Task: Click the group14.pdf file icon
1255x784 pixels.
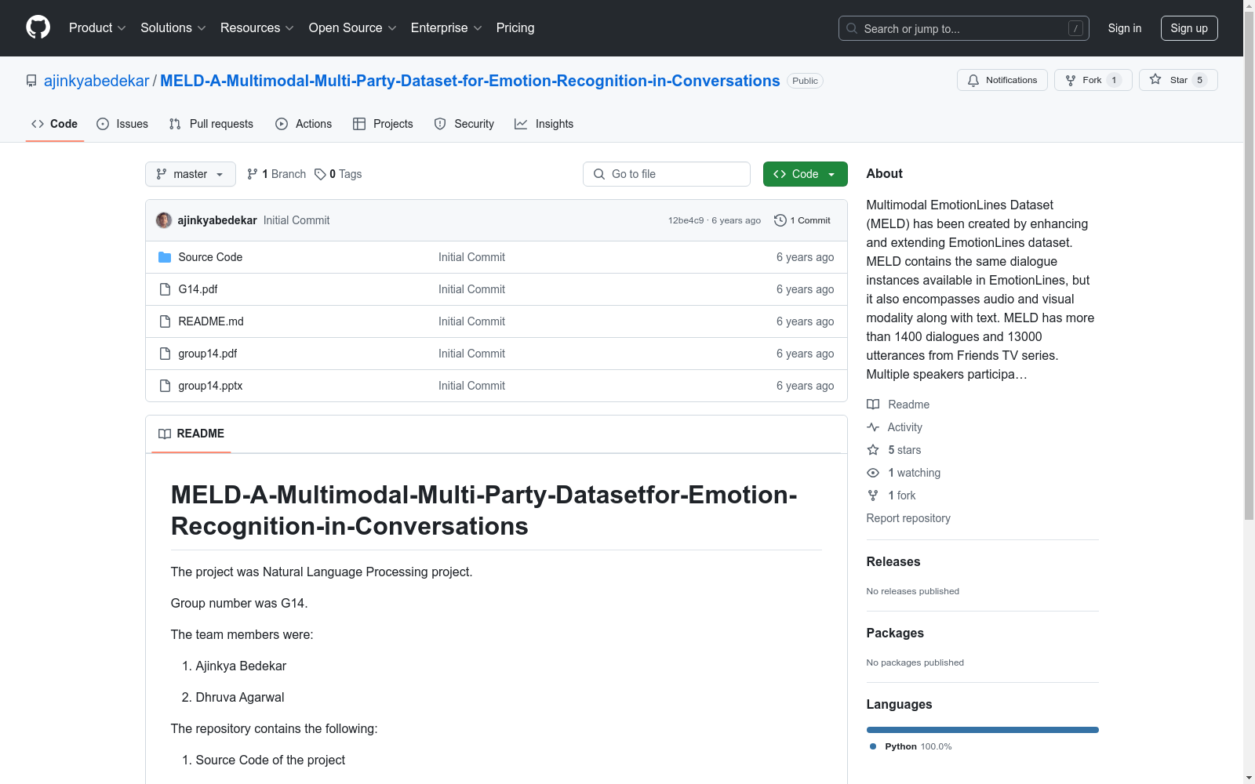Action: (165, 354)
